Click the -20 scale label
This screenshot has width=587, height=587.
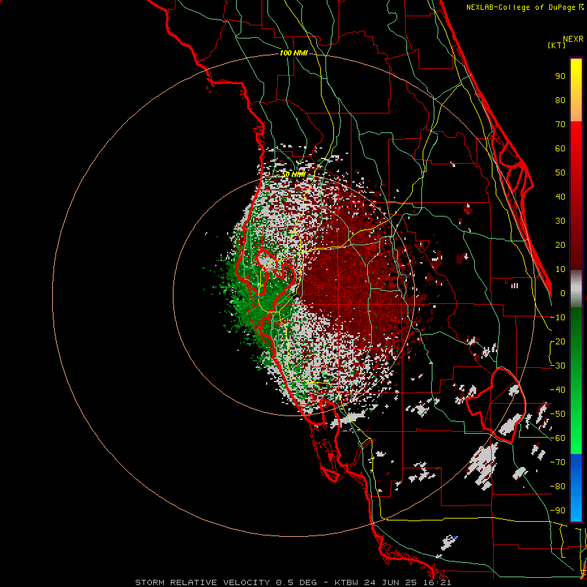(558, 341)
